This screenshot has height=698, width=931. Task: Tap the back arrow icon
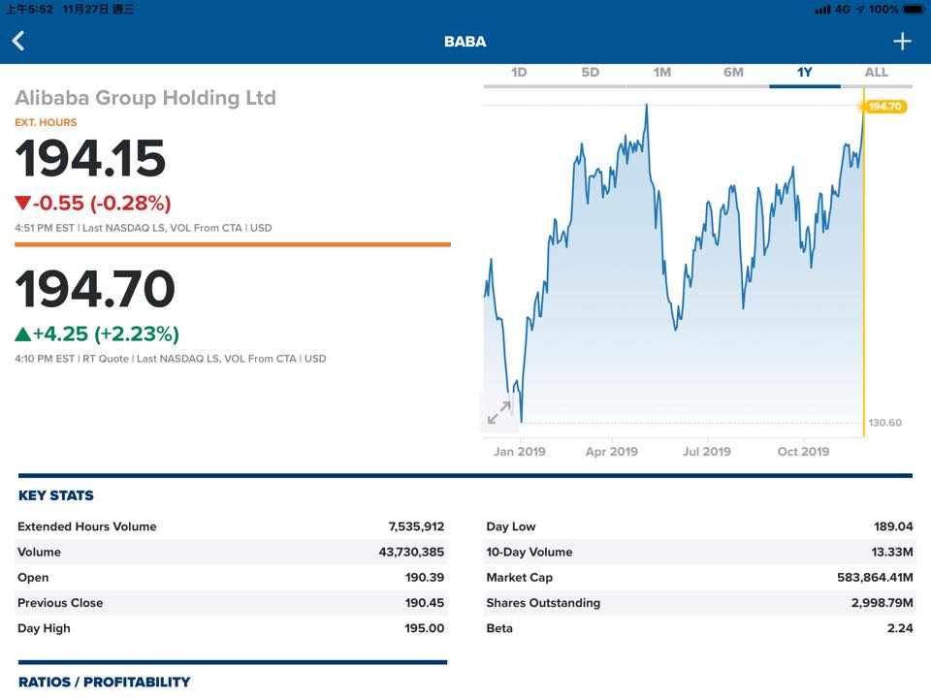tap(18, 41)
